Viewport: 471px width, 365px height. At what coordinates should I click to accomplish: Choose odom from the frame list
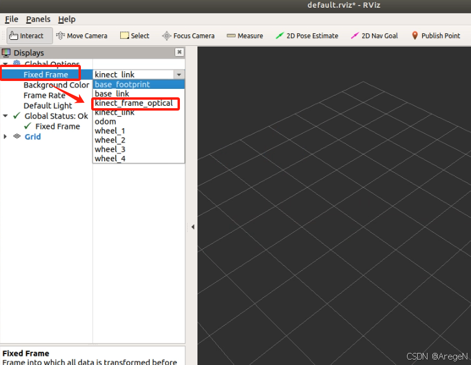coord(138,121)
